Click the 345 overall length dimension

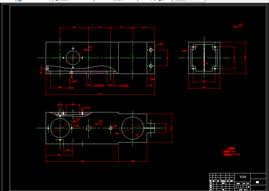pyautogui.click(x=100, y=94)
